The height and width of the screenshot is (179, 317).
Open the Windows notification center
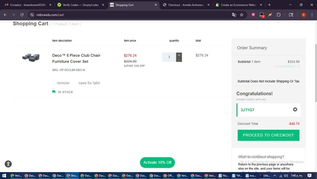point(310,176)
